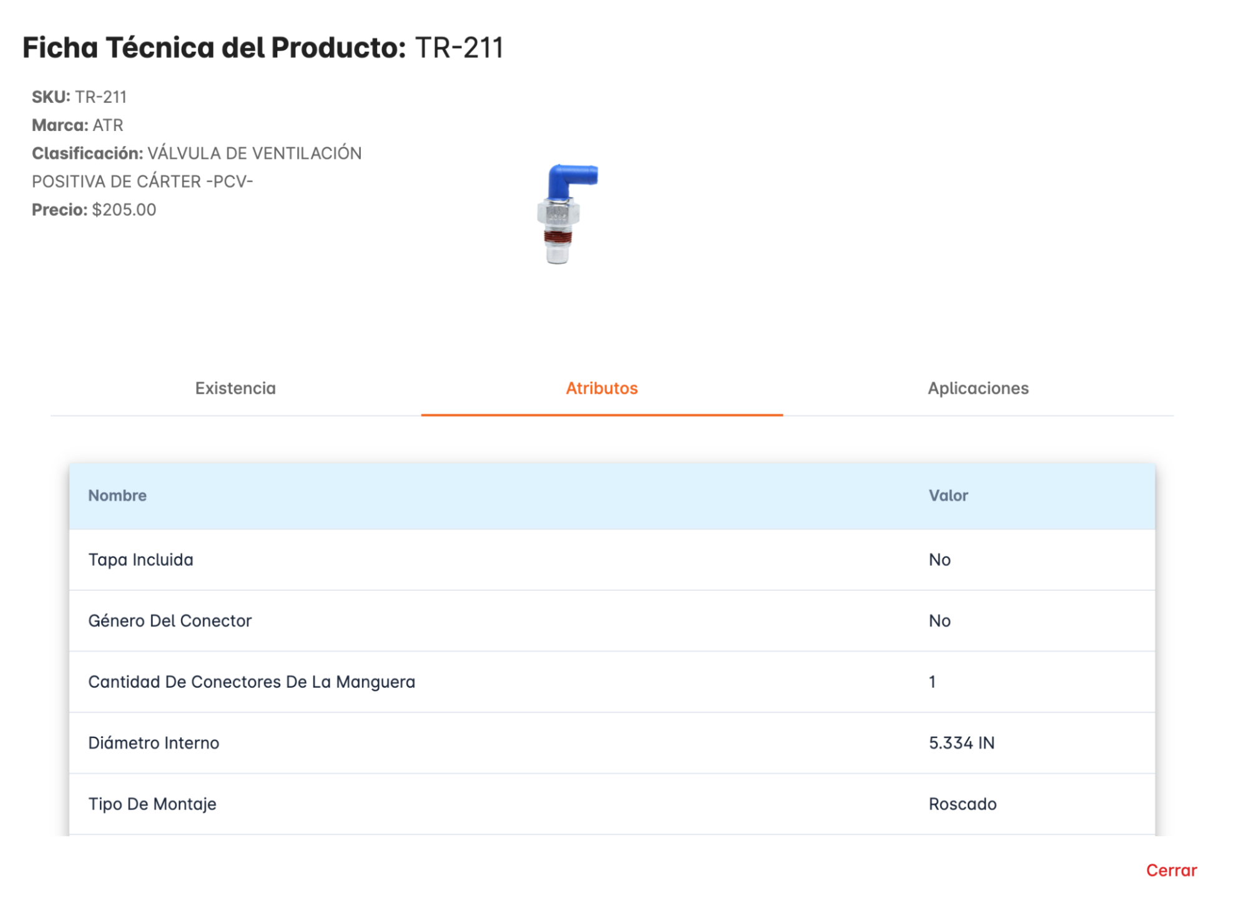This screenshot has height=906, width=1248.
Task: Click the Clasificación description text
Action: (x=197, y=167)
